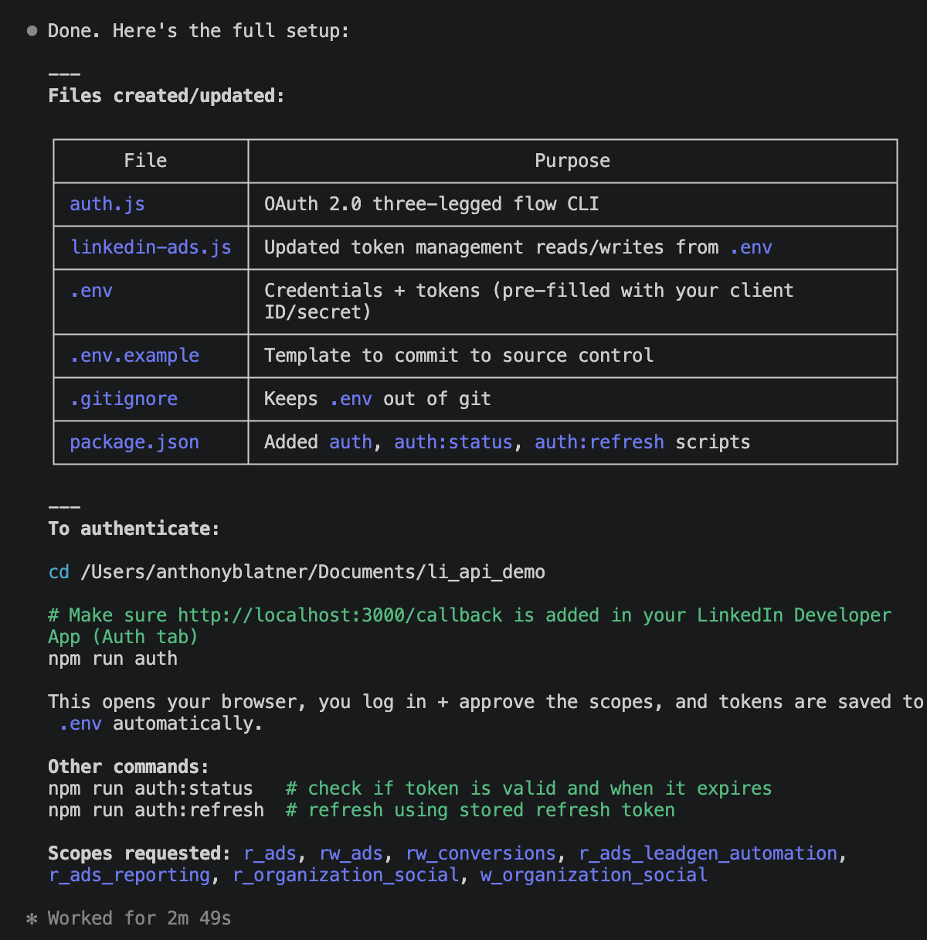The width and height of the screenshot is (927, 940).
Task: Click 'OAuth 2.0 three-legged flow CLI' cell
Action: pyautogui.click(x=432, y=204)
